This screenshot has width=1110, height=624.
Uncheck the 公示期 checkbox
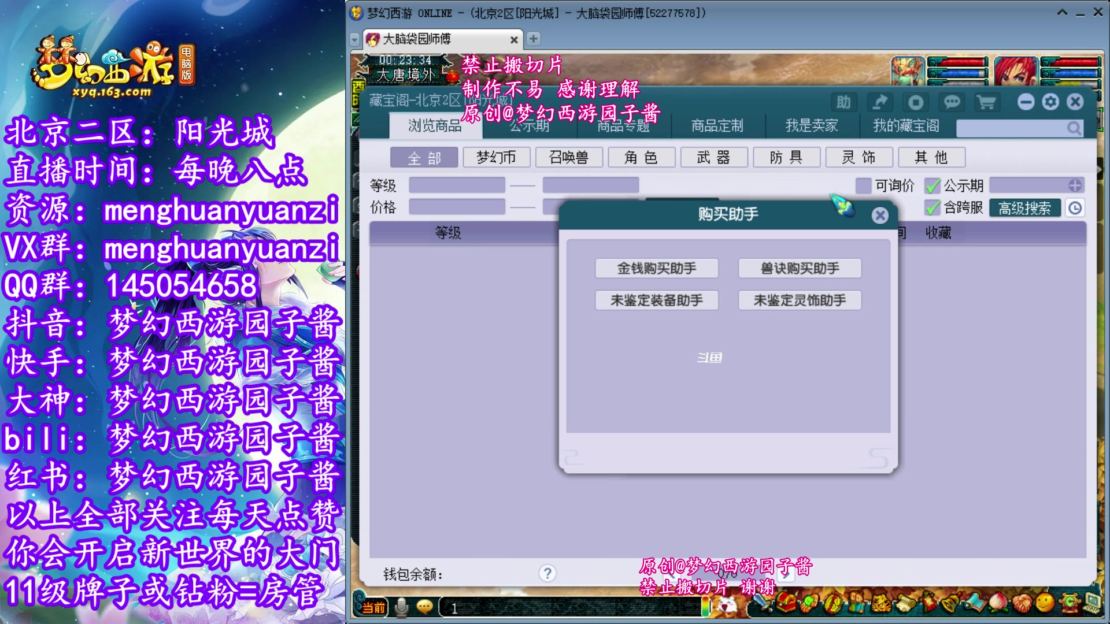(932, 185)
